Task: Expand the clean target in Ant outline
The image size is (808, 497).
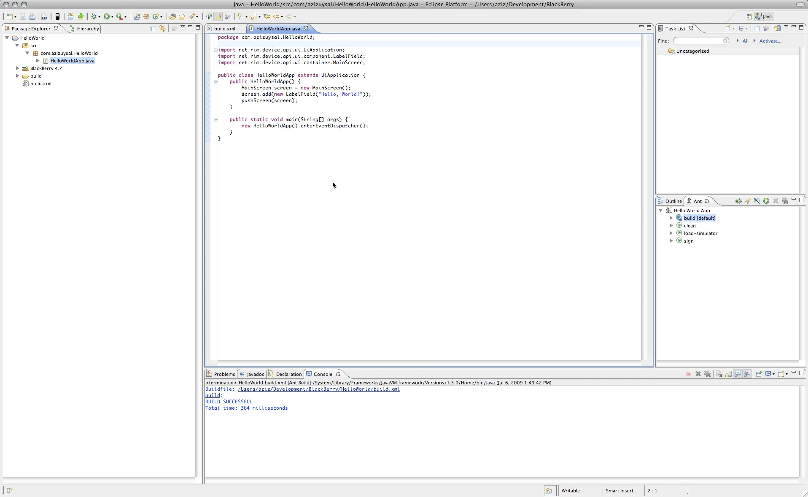Action: [671, 225]
